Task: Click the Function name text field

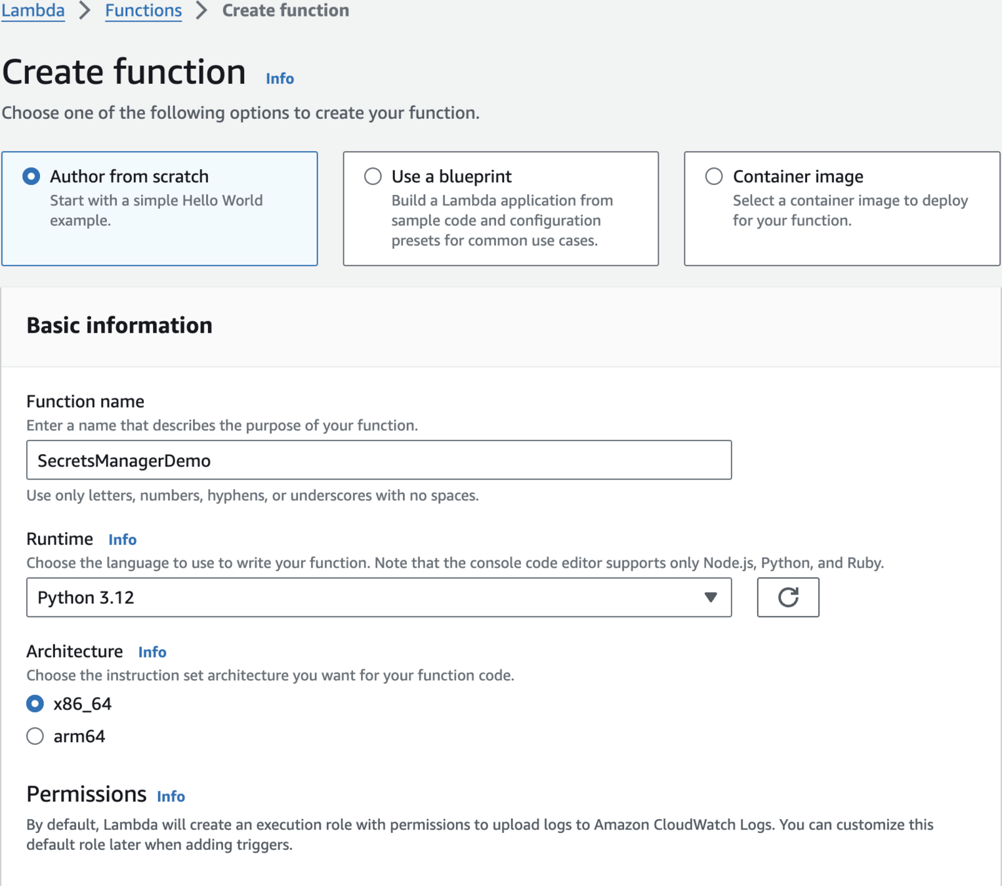Action: click(x=379, y=460)
